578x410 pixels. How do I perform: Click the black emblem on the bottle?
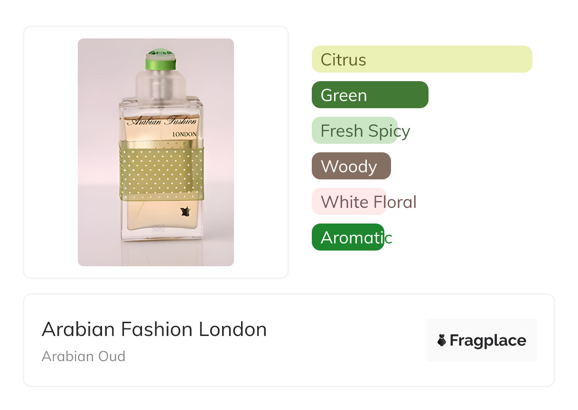[x=186, y=212]
